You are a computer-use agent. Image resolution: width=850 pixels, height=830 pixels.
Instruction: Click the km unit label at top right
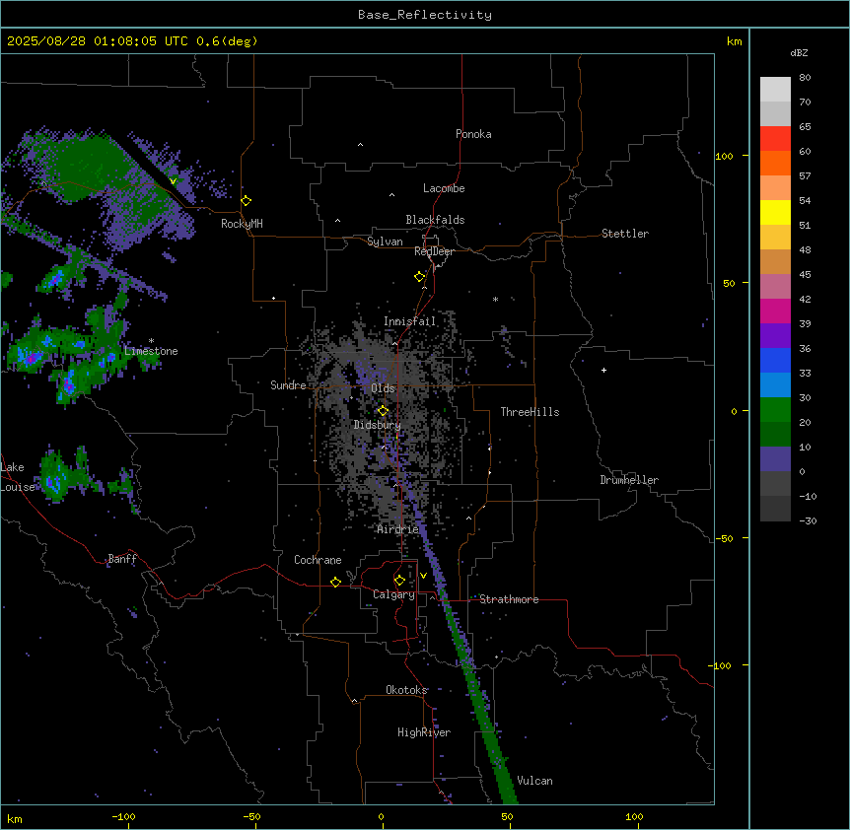734,41
